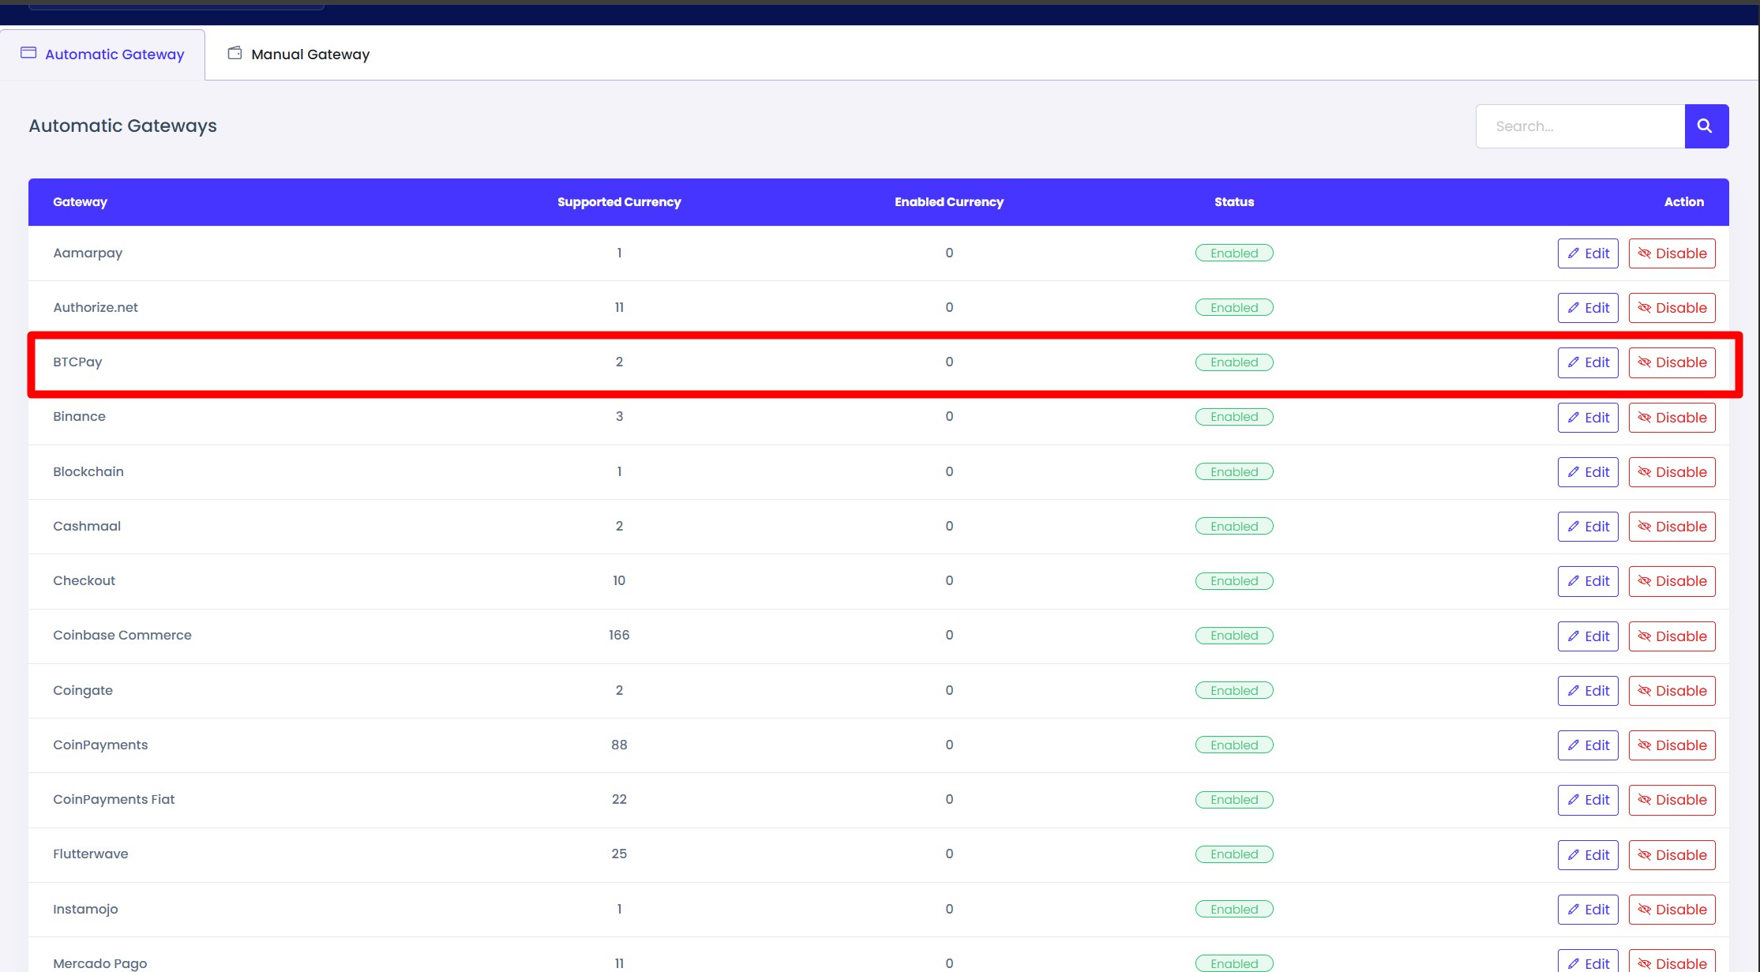
Task: Click the Action column header
Action: [x=1684, y=202]
